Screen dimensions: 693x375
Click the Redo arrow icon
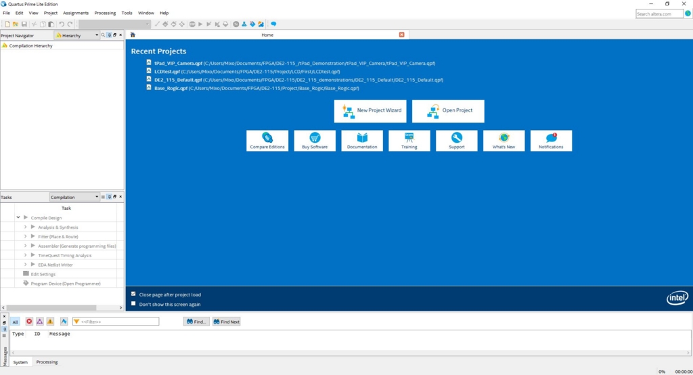pyautogui.click(x=70, y=24)
